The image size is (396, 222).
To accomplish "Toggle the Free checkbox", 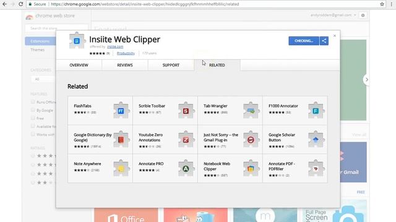I will point(33,118).
